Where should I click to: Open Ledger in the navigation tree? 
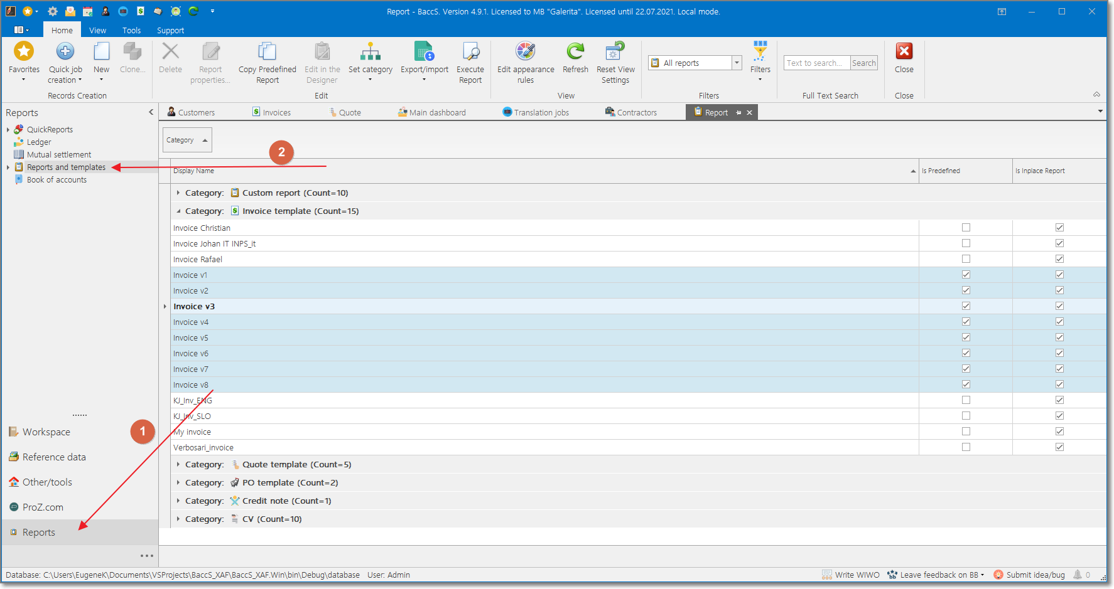click(39, 142)
